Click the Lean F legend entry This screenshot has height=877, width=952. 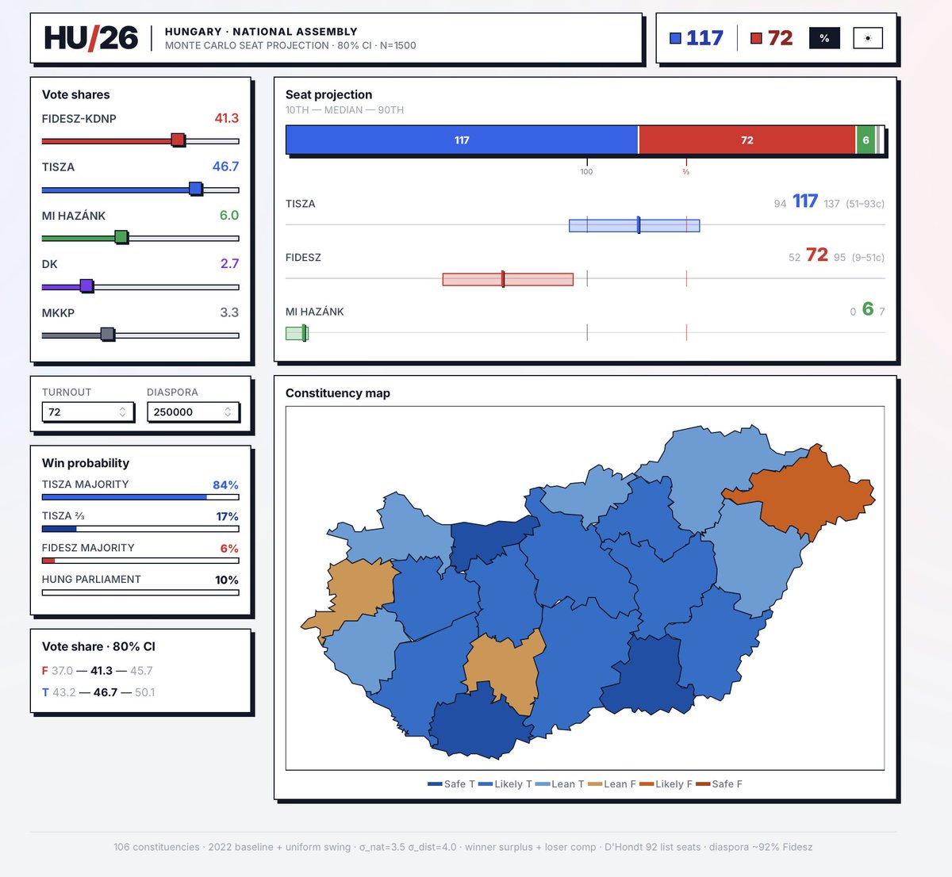tap(612, 783)
